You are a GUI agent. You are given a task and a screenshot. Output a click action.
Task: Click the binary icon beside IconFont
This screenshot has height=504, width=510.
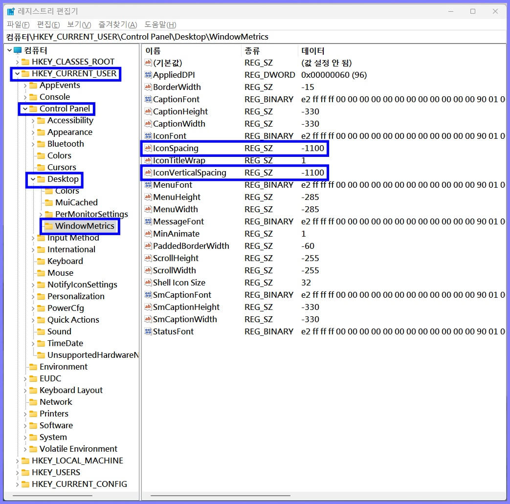point(148,136)
